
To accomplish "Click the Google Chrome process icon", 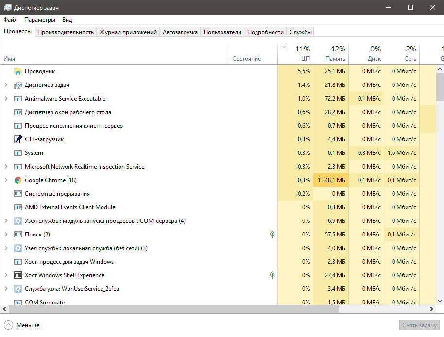I will tap(17, 180).
